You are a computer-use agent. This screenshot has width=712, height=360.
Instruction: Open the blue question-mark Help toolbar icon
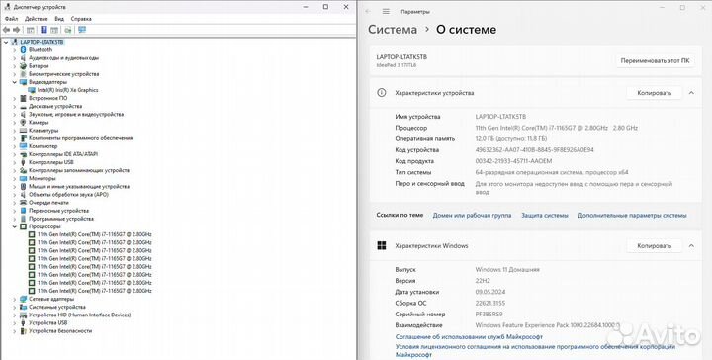[44, 30]
